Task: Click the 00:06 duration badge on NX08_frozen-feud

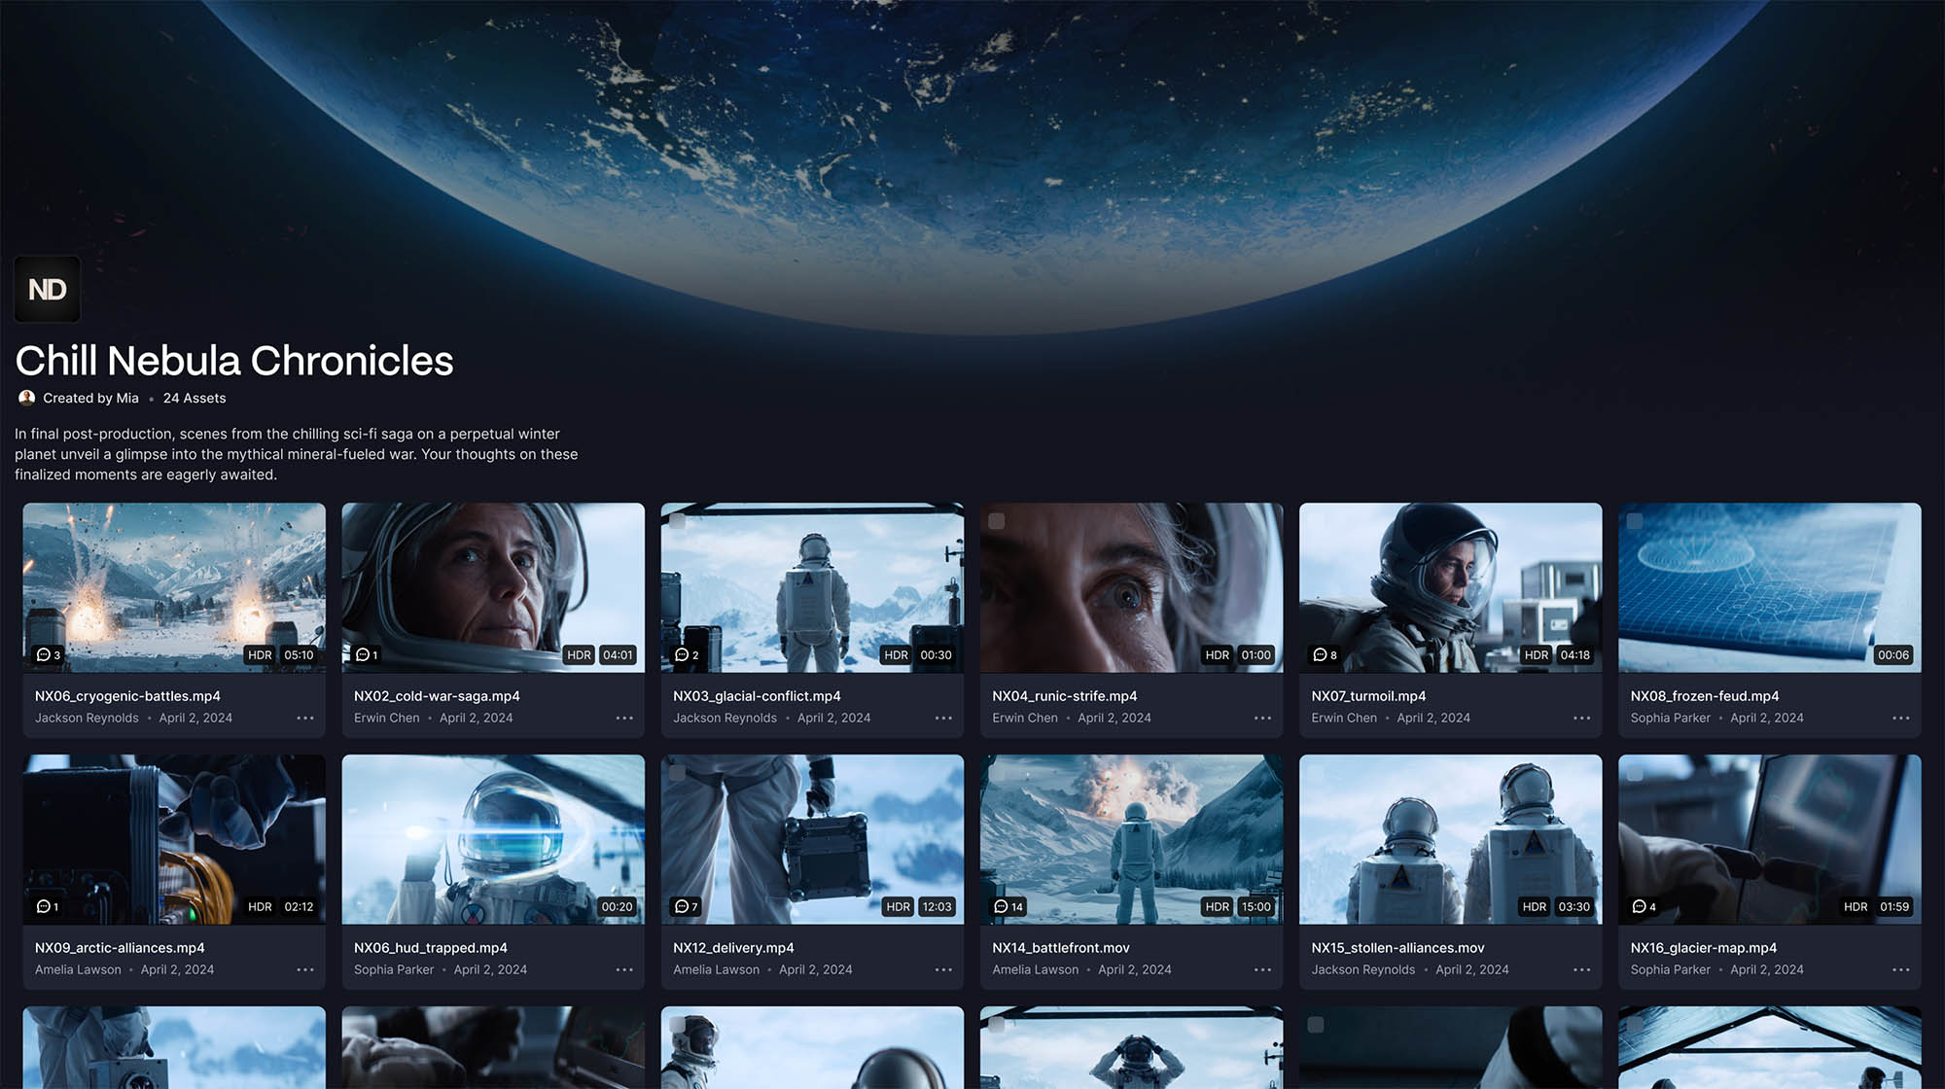Action: [x=1893, y=655]
